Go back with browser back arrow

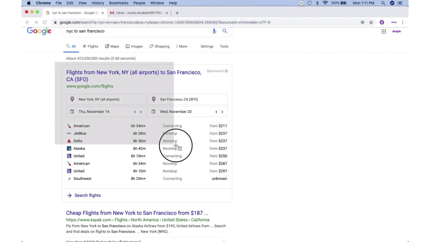tap(27, 22)
